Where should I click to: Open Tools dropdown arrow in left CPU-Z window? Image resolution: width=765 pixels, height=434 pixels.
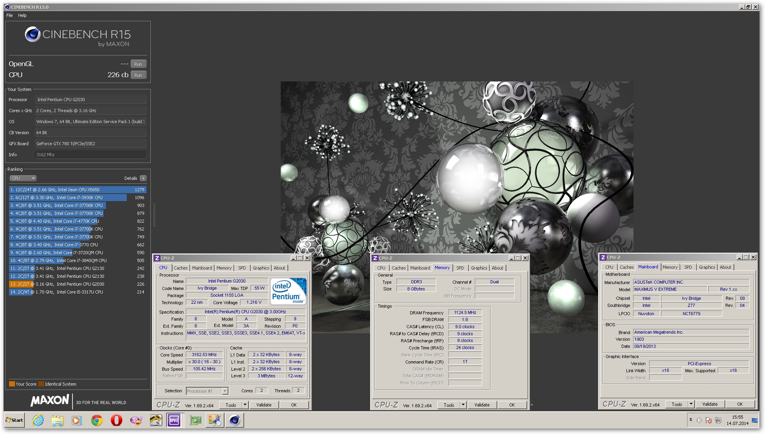click(x=245, y=405)
